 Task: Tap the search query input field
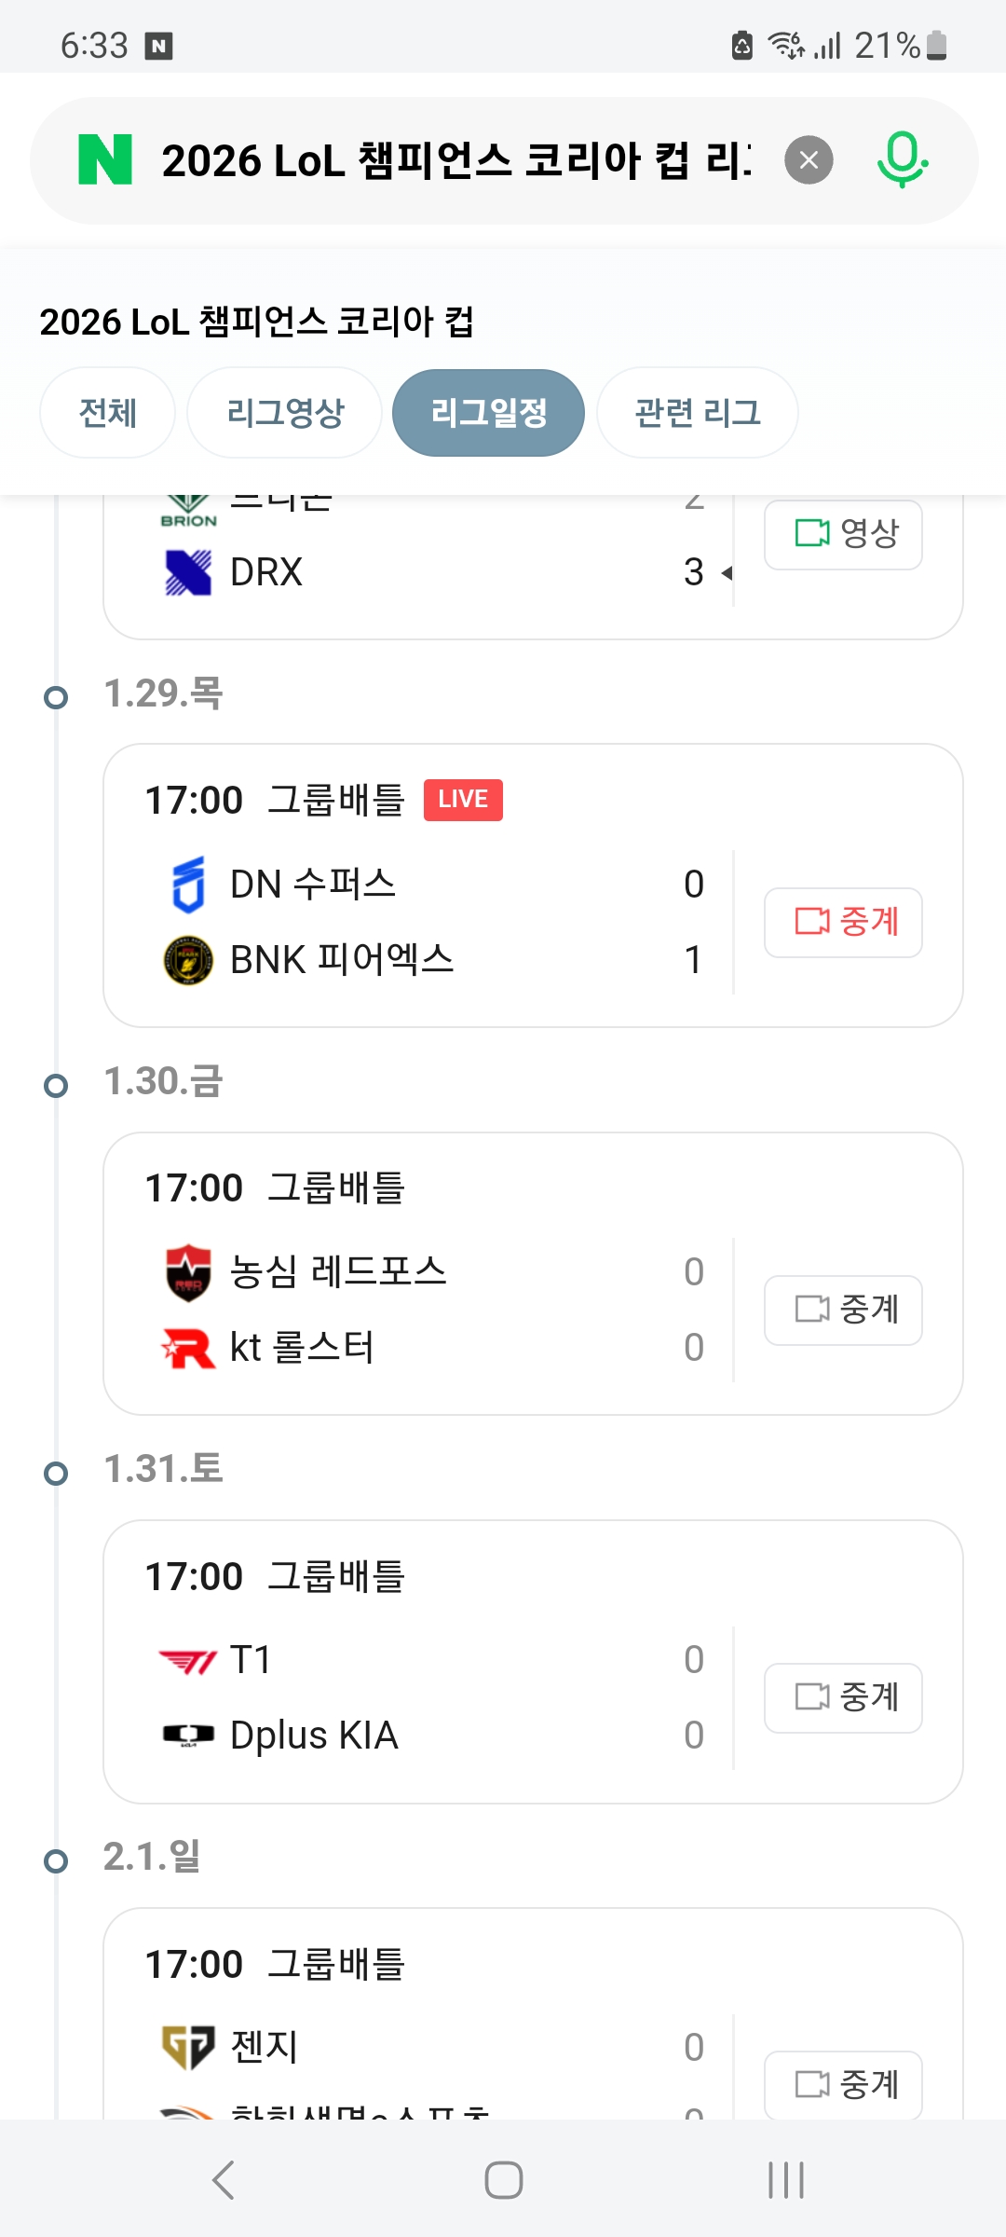456,160
